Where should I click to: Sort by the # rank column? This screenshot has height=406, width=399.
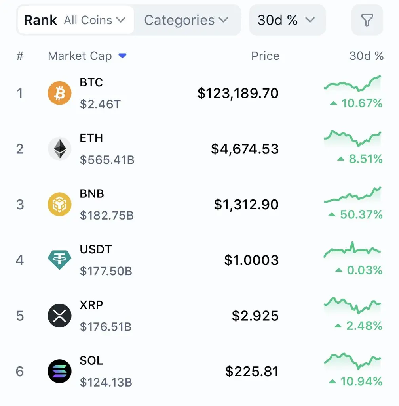point(20,56)
